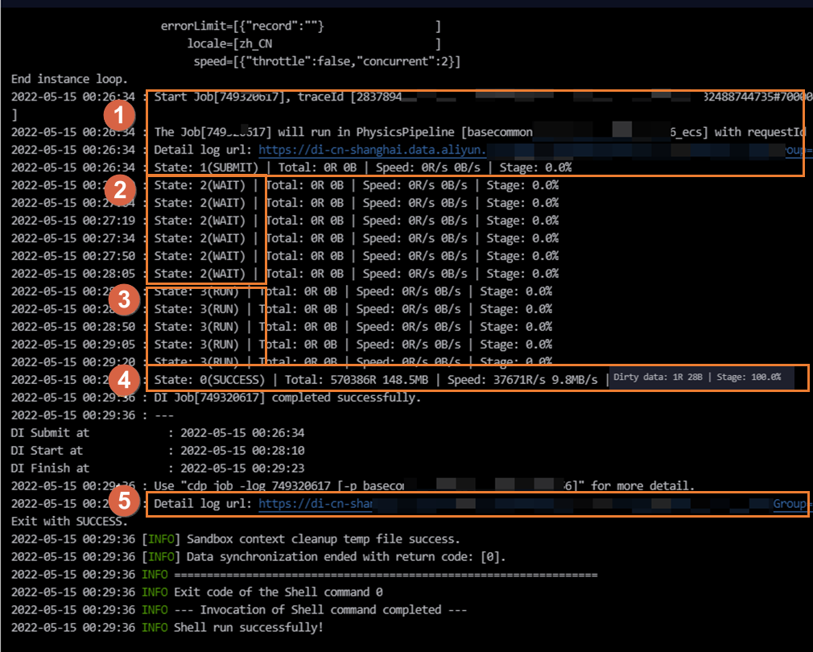Screen dimensions: 813x652
Task: Select the DI Finish time 00:29:23 value
Action: click(x=242, y=468)
